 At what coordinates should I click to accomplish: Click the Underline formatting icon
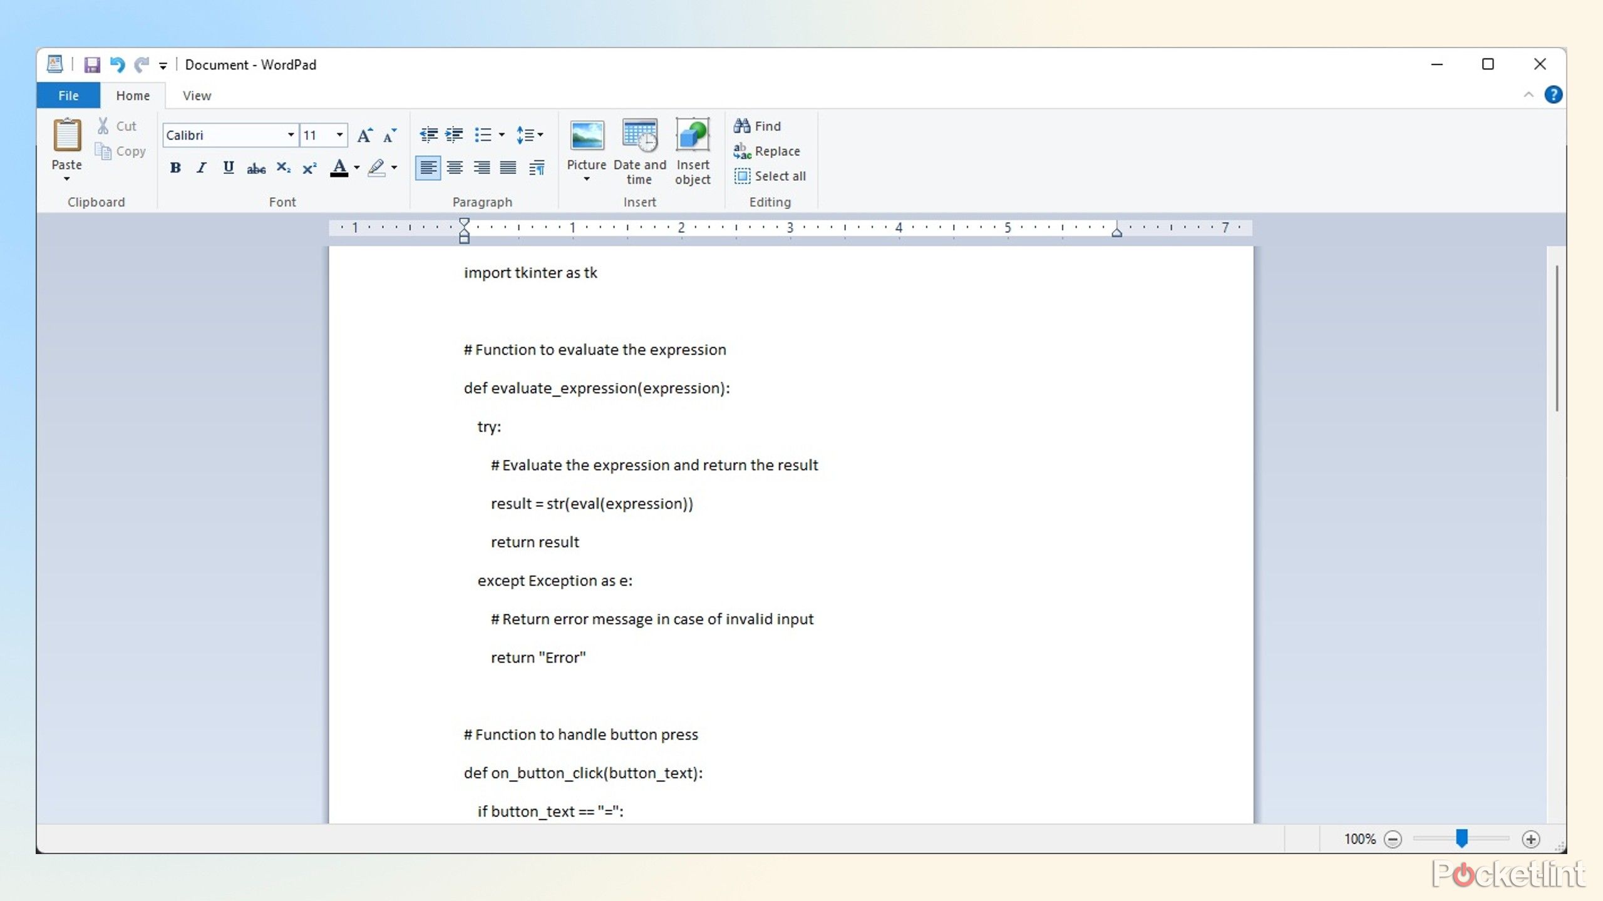pos(228,167)
